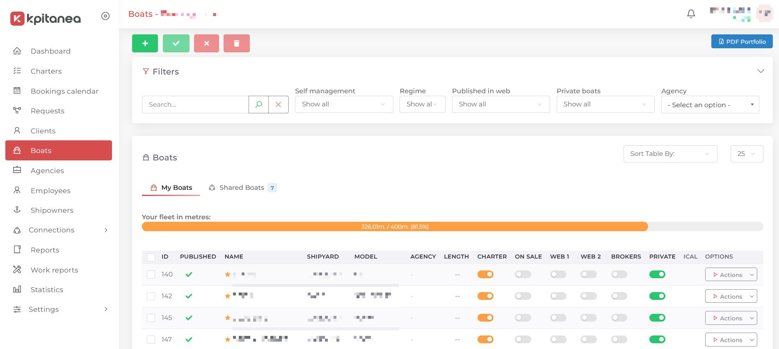Open the Published in web dropdown
Image resolution: width=779 pixels, height=349 pixels.
point(501,104)
